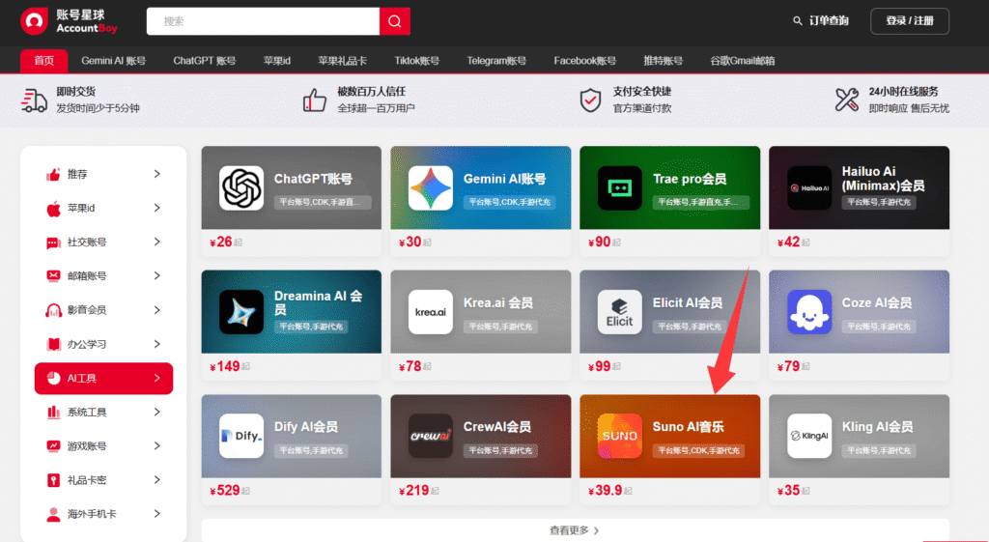Screen dimensions: 989x542
Task: Click the 礼品卡密 card icon
Action: (54, 480)
